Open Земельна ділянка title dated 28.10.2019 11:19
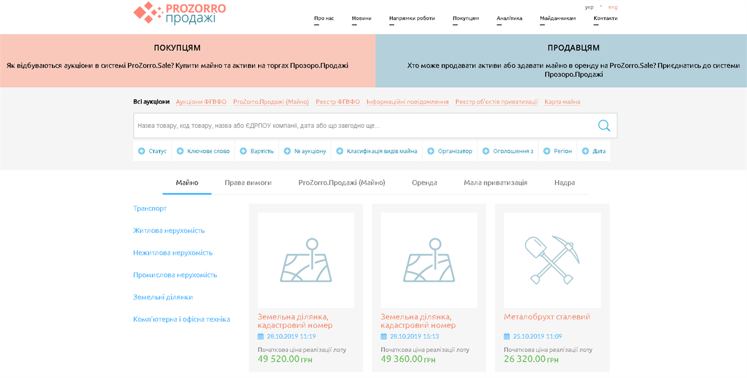 point(295,321)
